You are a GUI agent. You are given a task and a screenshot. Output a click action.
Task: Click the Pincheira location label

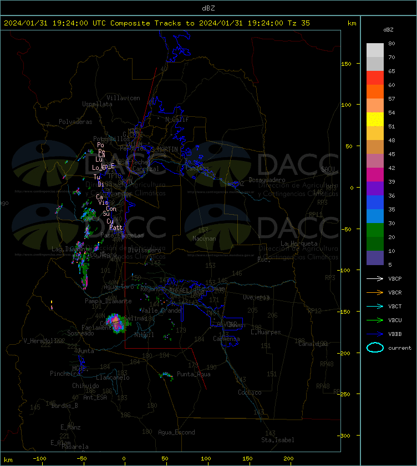pos(65,373)
